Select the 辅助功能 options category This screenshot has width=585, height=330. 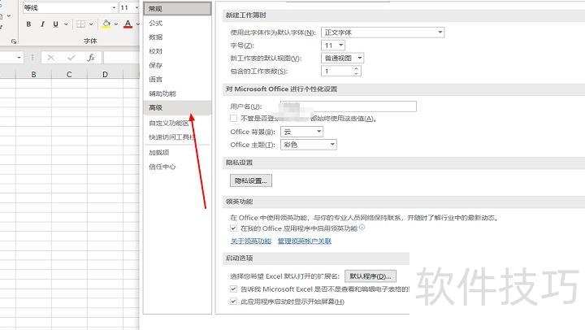(177, 93)
